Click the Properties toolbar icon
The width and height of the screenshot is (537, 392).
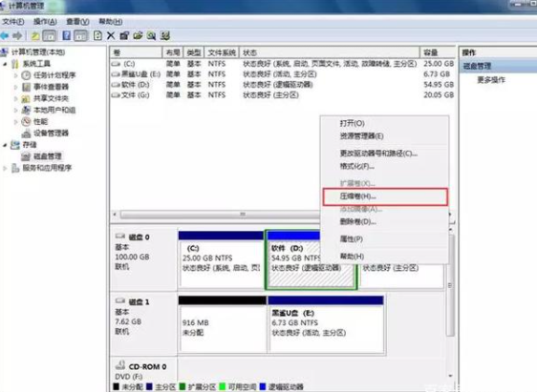click(124, 35)
